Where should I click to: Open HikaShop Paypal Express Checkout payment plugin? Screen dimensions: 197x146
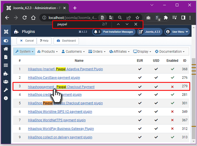(65, 103)
